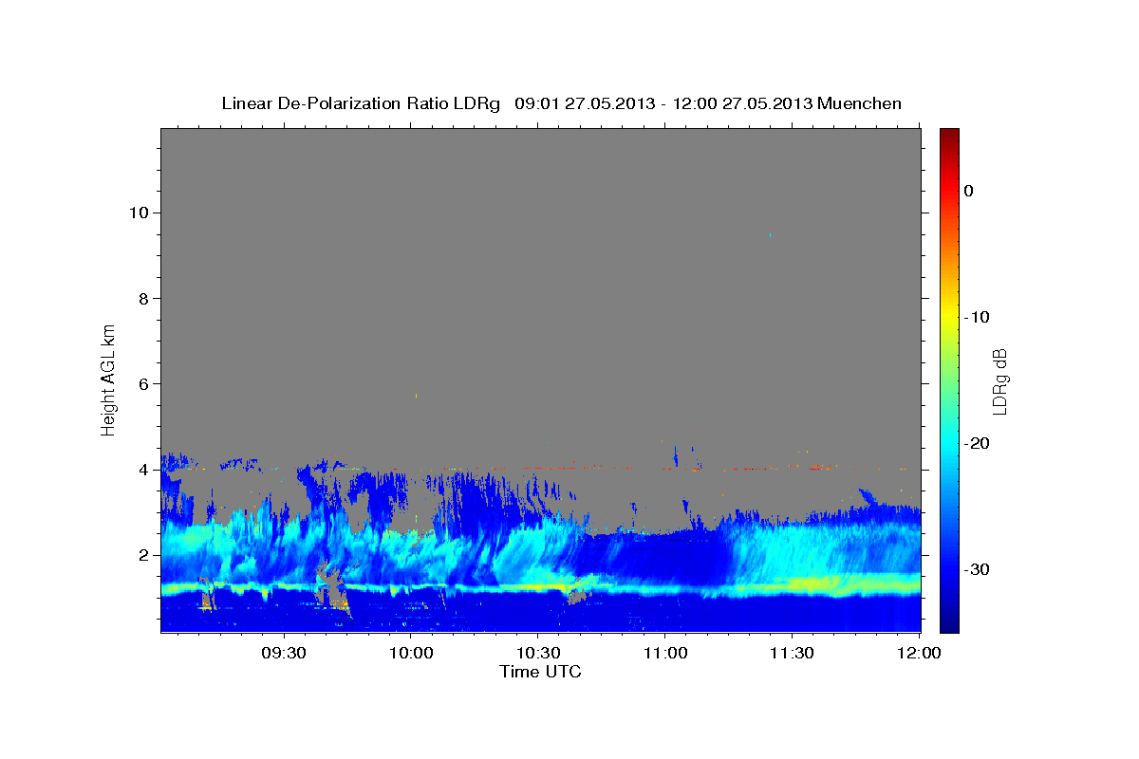Click the colorbar value '-30'
1139x759 pixels.
point(977,569)
